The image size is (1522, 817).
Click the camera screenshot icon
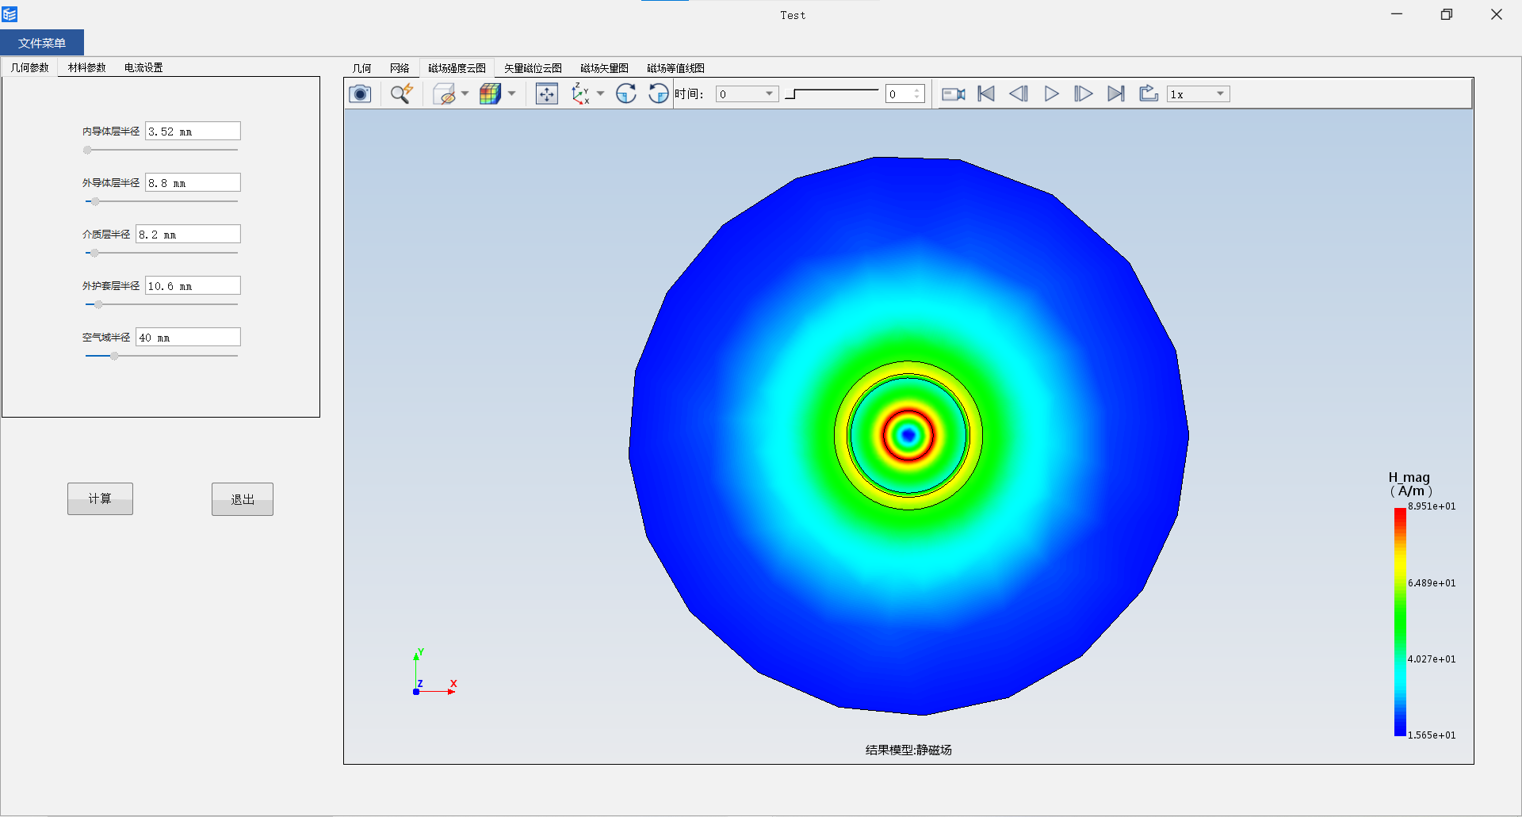tap(360, 94)
